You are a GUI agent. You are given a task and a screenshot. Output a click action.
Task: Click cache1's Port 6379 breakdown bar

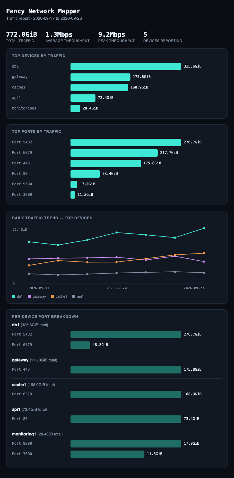coord(126,394)
